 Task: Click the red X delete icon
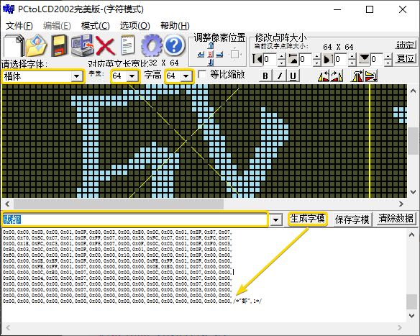[x=105, y=46]
